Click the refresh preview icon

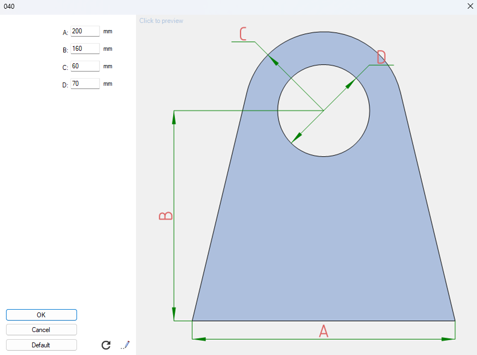click(x=105, y=345)
